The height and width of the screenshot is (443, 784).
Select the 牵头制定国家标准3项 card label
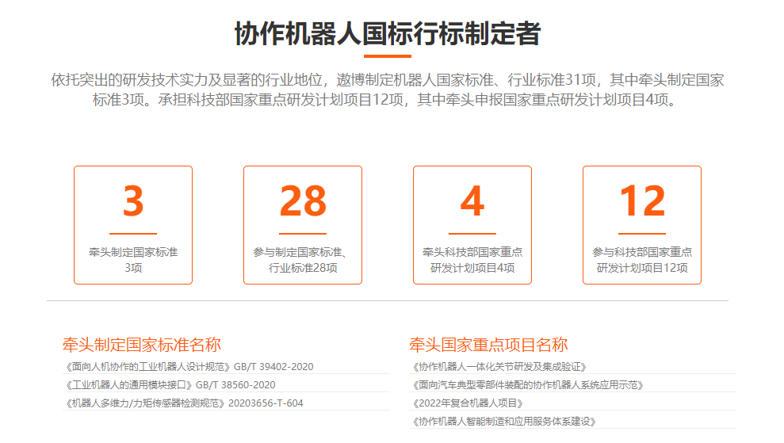coord(133,260)
